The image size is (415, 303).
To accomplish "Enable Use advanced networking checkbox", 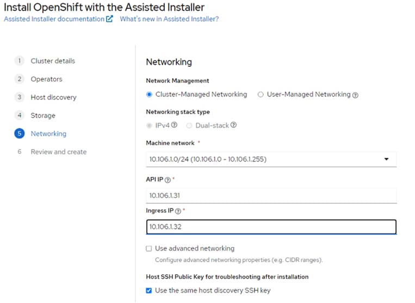I will [x=149, y=249].
